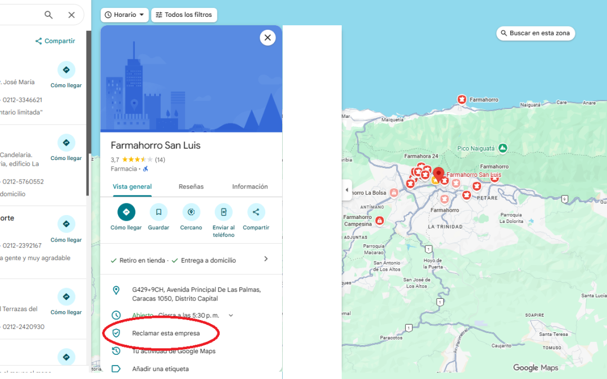The width and height of the screenshot is (607, 379).
Task: Open the Horario filter dropdown
Action: click(x=125, y=15)
